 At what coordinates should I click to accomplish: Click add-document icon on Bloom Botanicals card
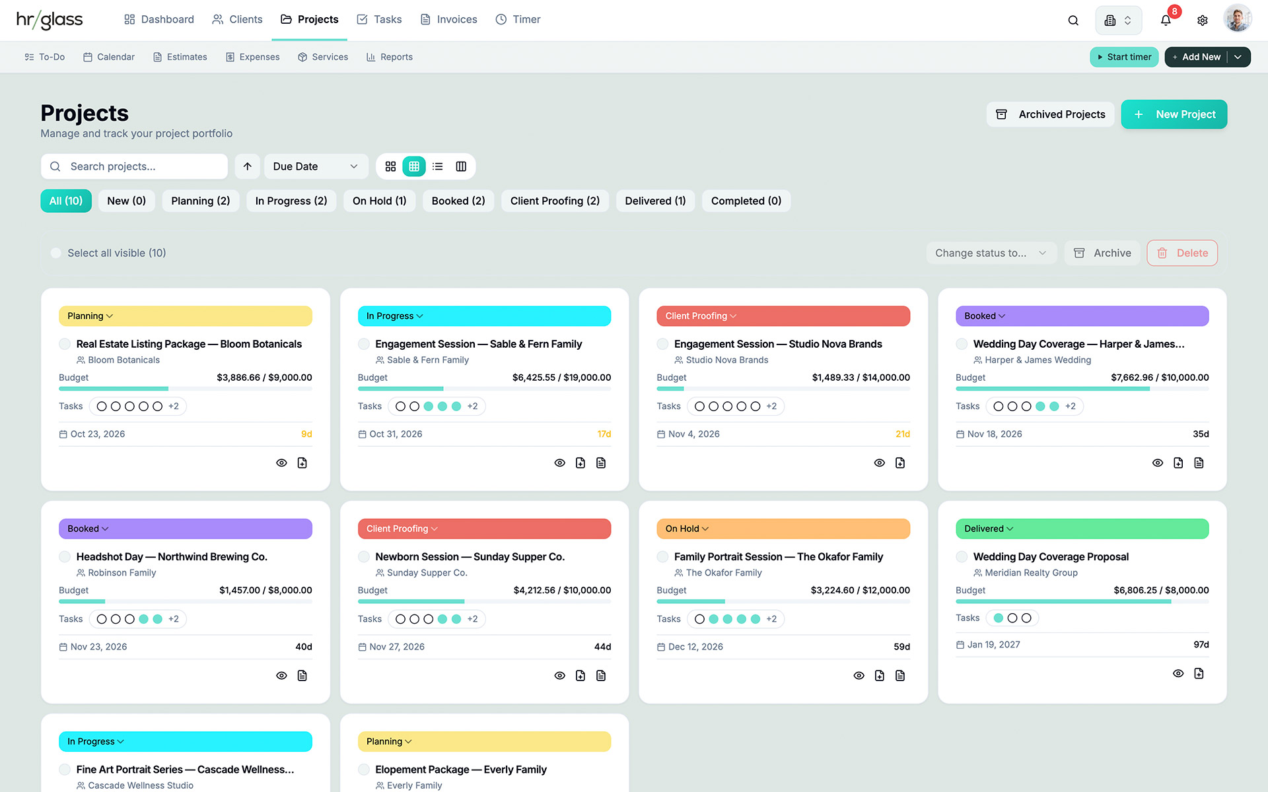302,463
